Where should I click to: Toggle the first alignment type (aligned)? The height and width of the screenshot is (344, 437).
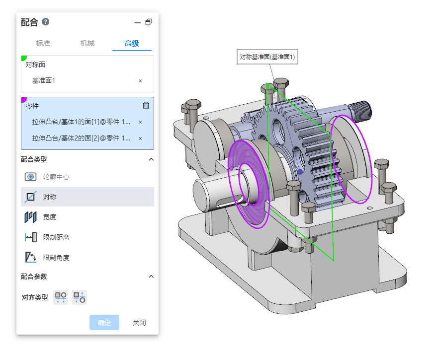pyautogui.click(x=61, y=297)
